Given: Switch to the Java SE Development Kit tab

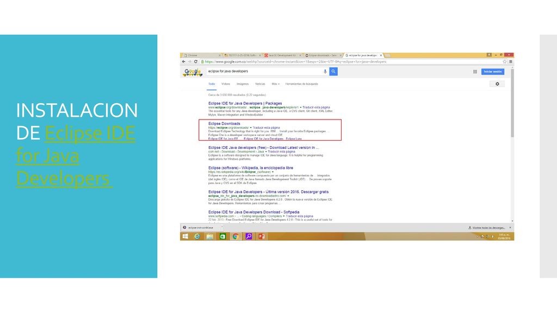Looking at the screenshot, I should (x=282, y=55).
